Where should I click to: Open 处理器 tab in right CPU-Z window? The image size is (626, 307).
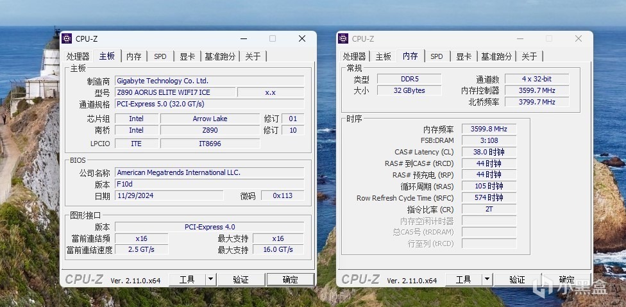pos(355,56)
